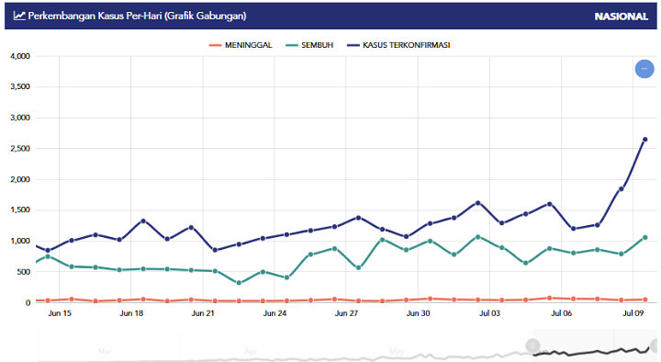Click the 'Jun 27' x-axis label

(346, 313)
